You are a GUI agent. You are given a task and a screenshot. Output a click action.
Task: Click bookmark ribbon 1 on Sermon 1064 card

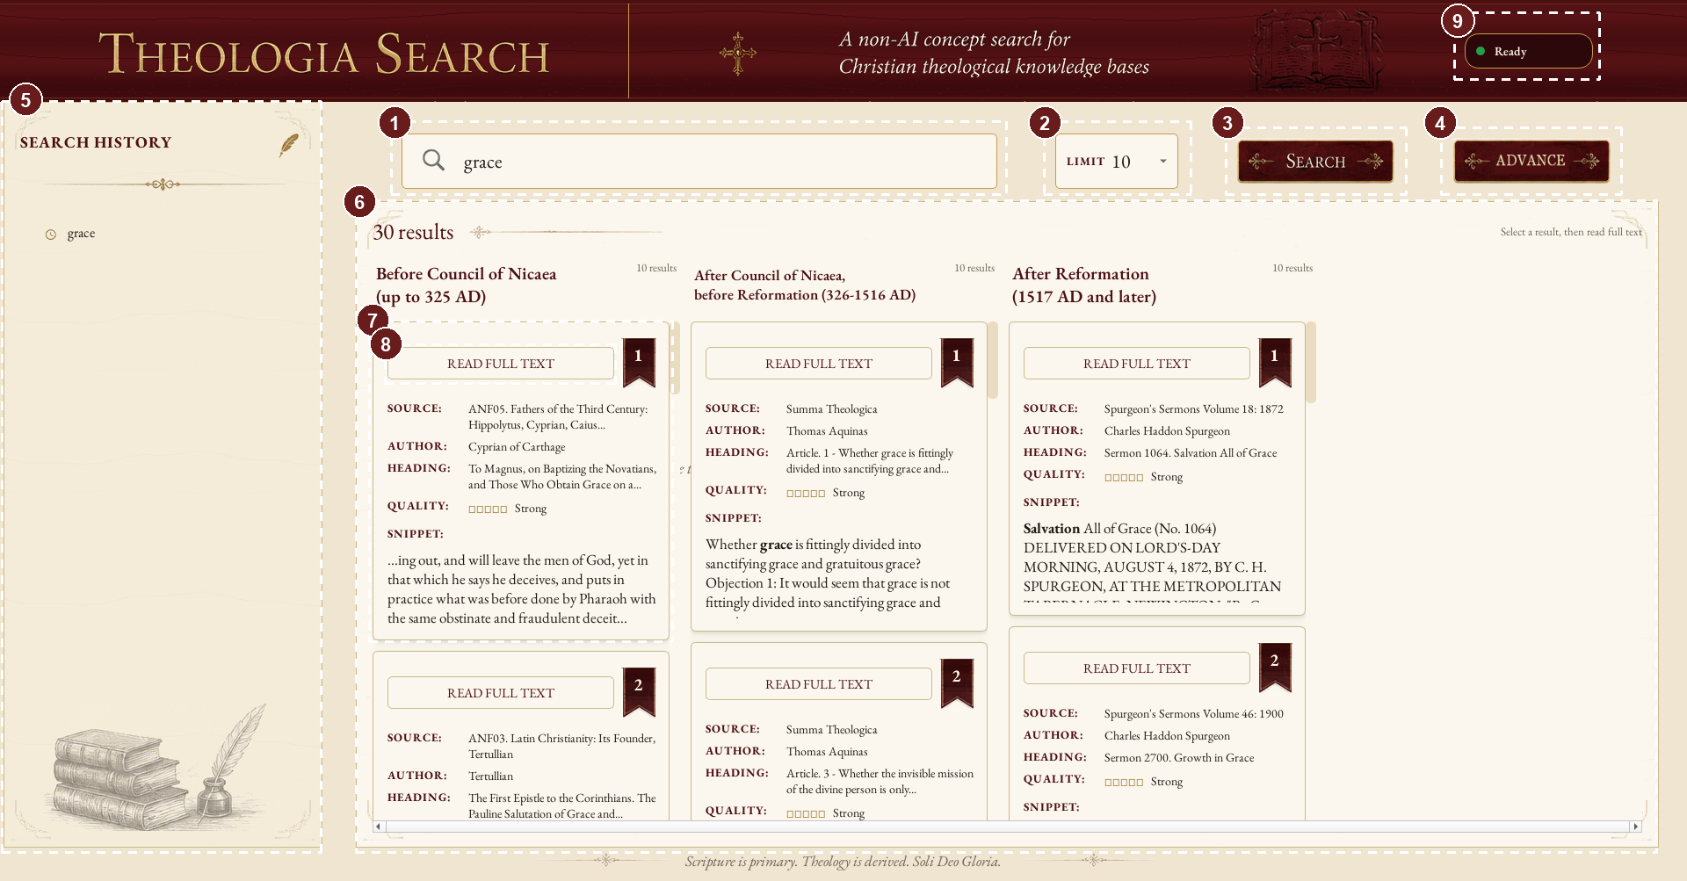(x=1275, y=362)
